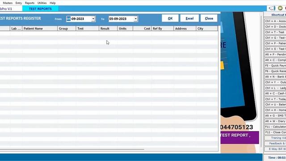Image resolution: width=286 pixels, height=161 pixels.
Task: Sort by Patient Name column header
Action: click(x=40, y=29)
